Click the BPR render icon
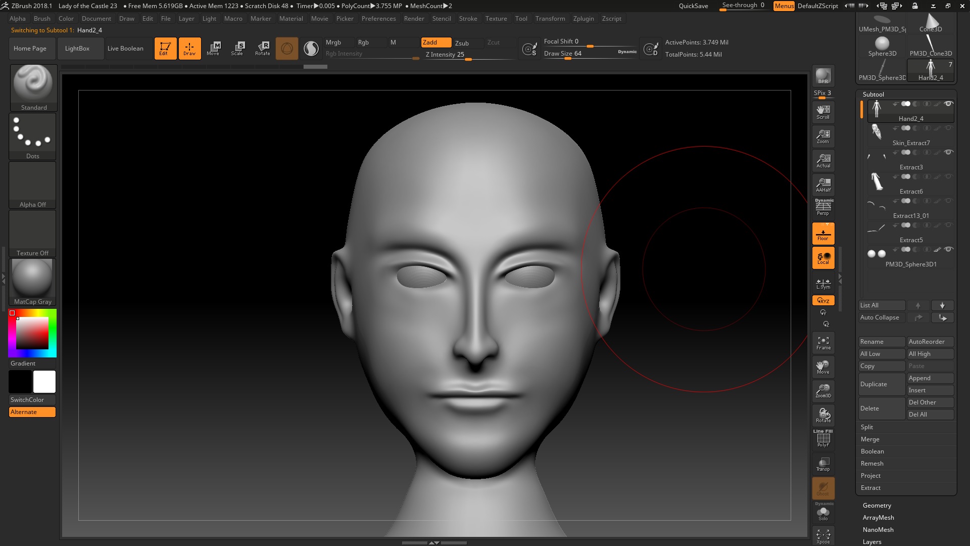This screenshot has height=546, width=970. coord(823,76)
